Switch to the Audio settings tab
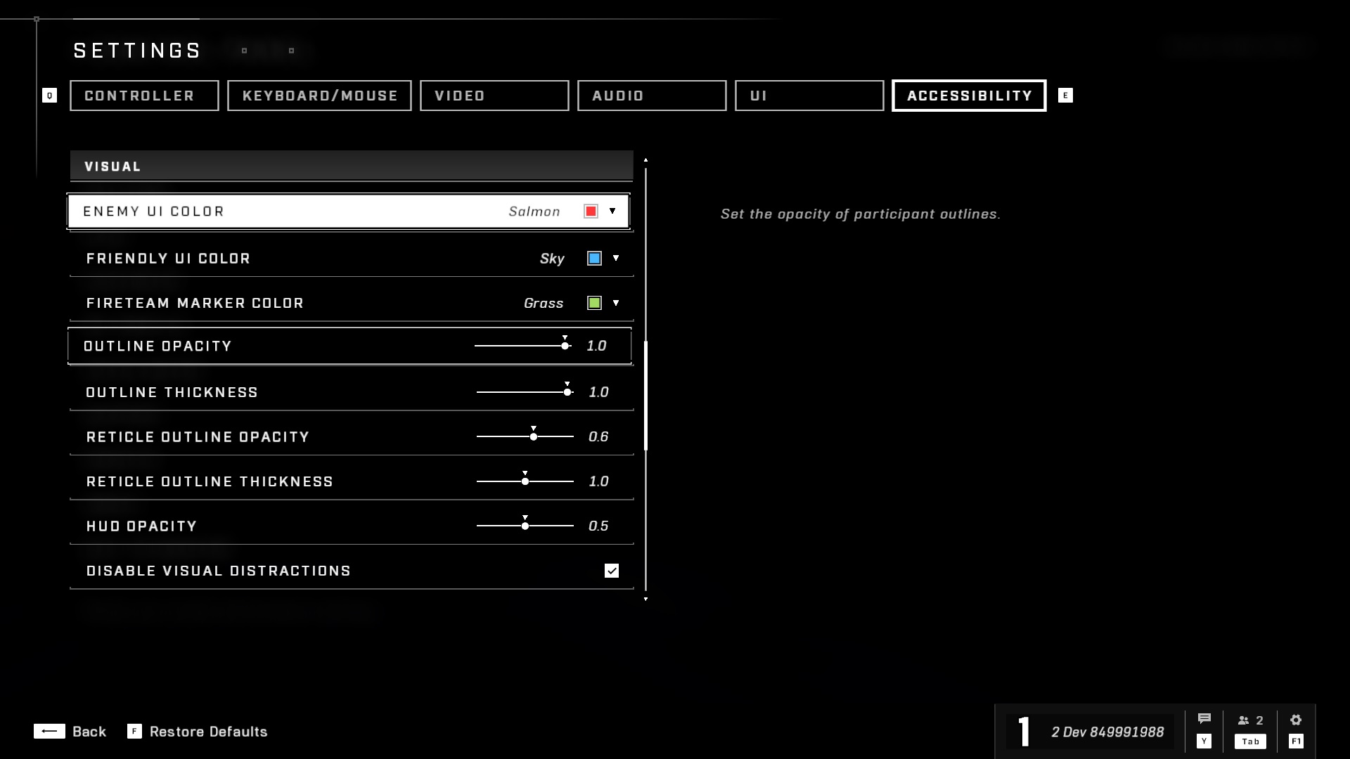Screen dimensions: 1350x759 [x=652, y=96]
